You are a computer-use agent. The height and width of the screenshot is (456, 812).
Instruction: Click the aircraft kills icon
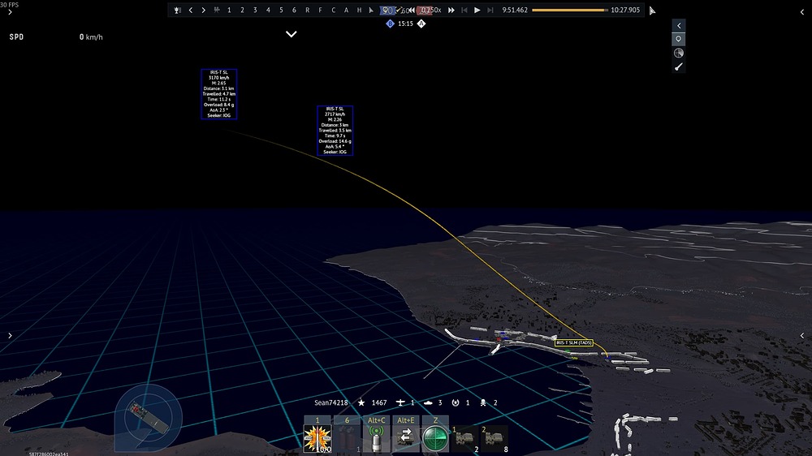[x=400, y=402]
